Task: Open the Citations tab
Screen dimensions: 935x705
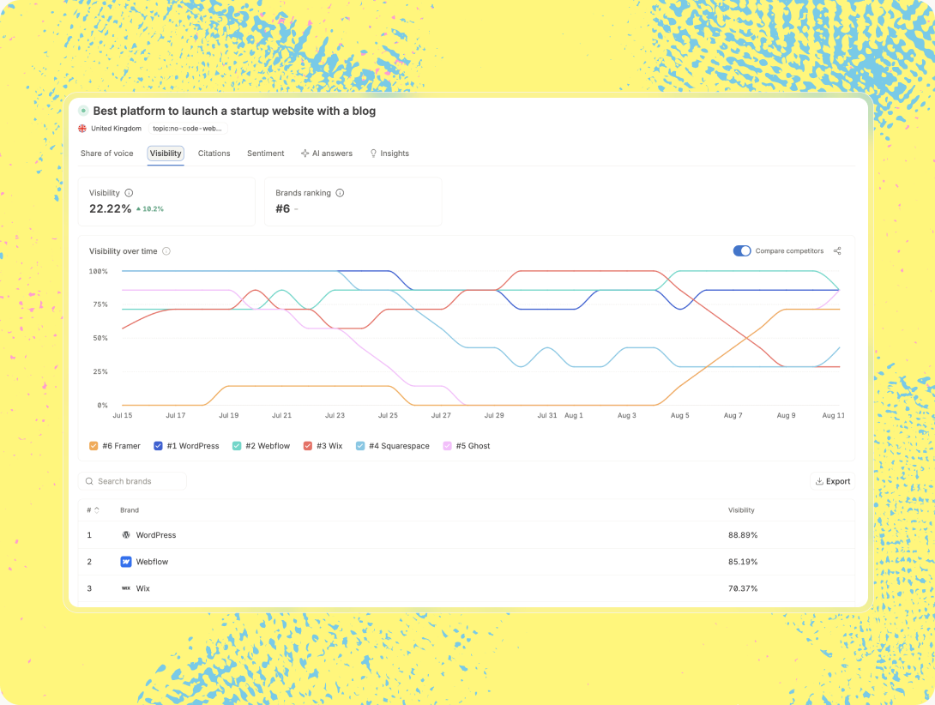Action: click(214, 154)
